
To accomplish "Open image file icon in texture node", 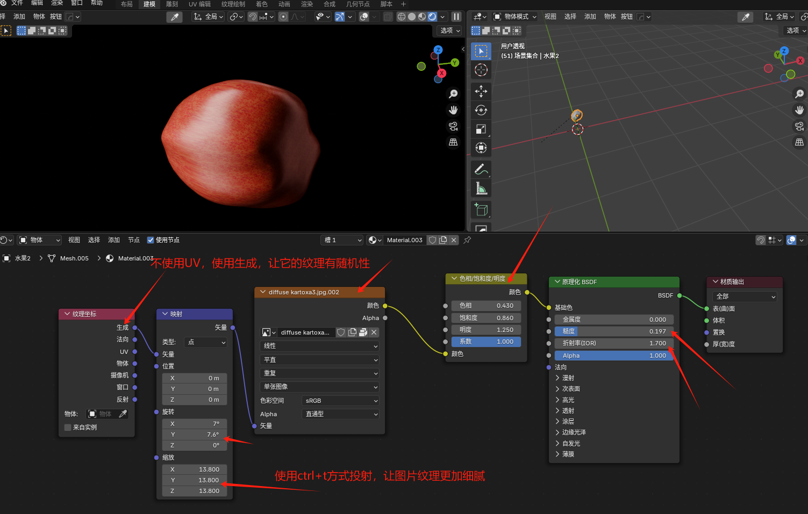I will coord(363,332).
